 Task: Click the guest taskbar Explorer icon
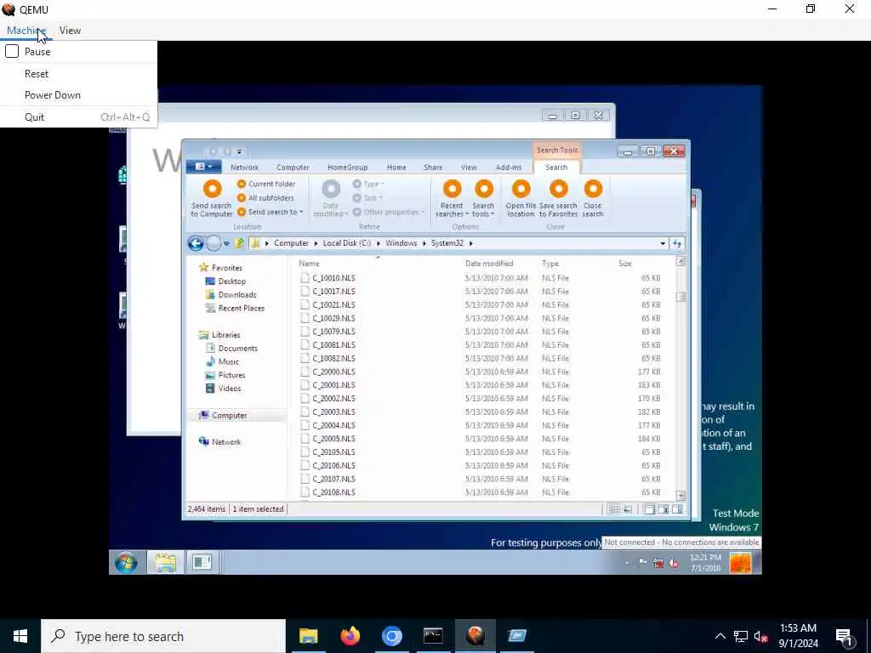165,563
